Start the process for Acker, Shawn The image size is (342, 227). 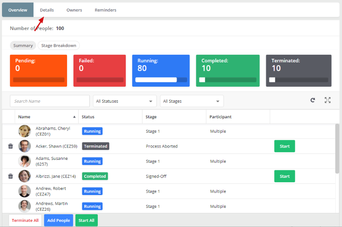click(x=285, y=146)
